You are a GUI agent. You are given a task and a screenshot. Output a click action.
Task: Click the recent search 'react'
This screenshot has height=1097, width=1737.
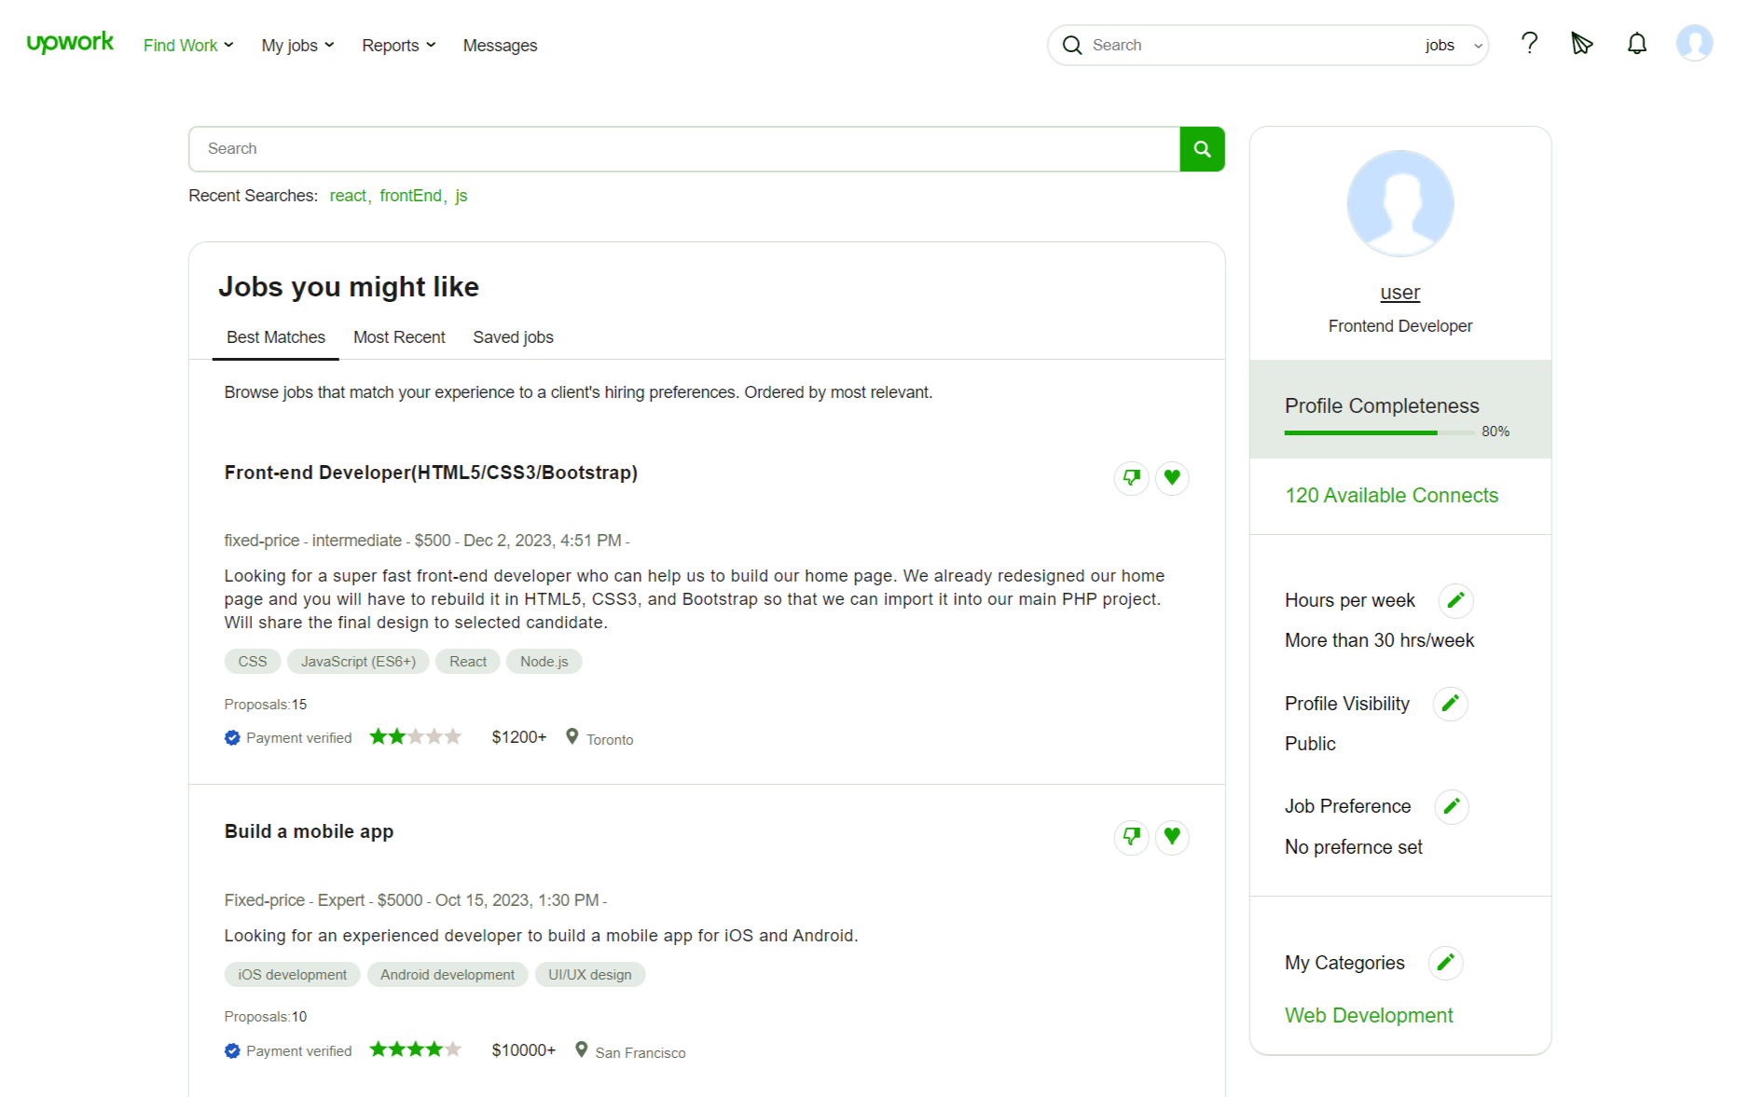click(x=348, y=196)
